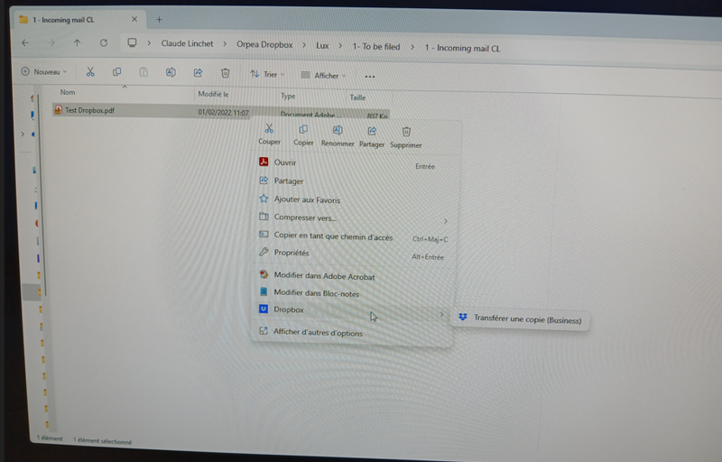Open the Nouveau dropdown
722x462 pixels.
pos(44,72)
